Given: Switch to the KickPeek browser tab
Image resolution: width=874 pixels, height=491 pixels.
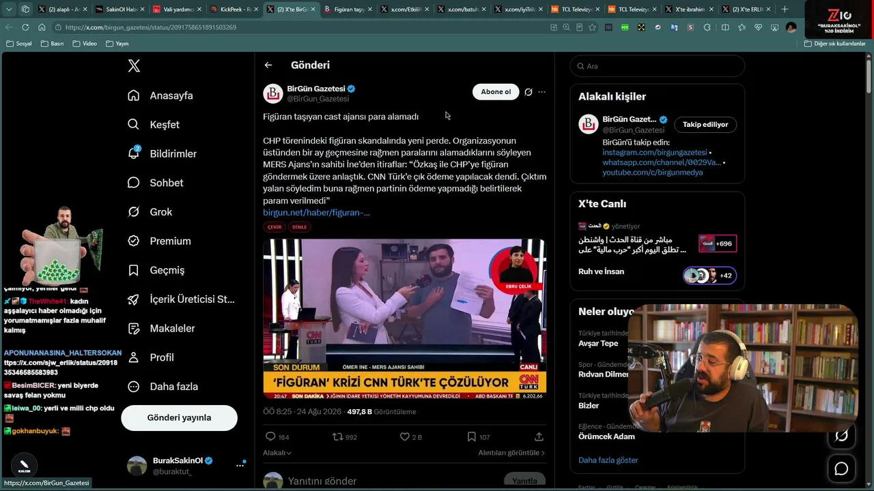Looking at the screenshot, I should pos(234,10).
